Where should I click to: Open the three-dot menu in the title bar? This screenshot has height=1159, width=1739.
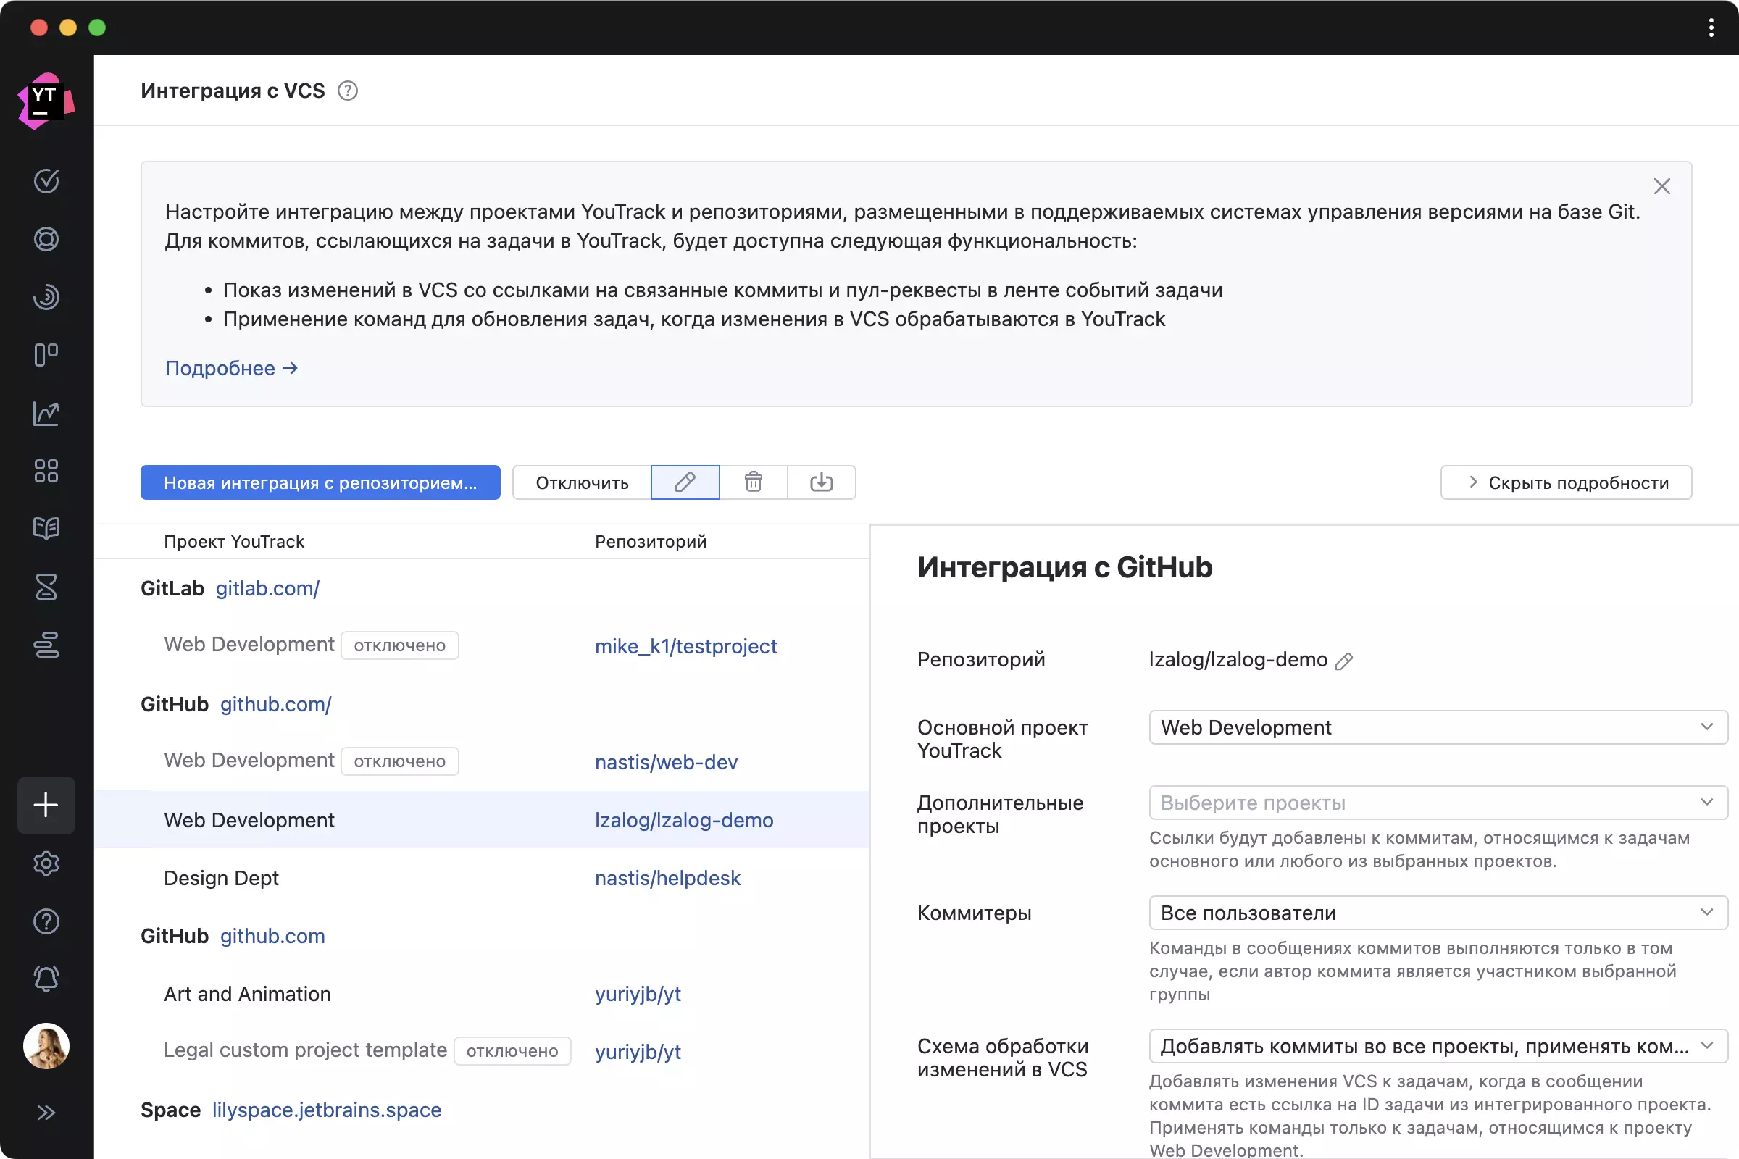(1710, 28)
